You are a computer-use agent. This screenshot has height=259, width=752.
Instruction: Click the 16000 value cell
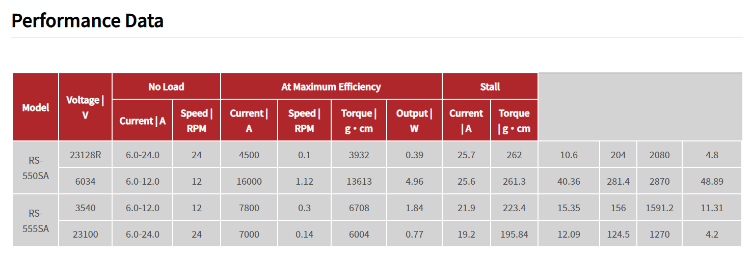tap(249, 181)
